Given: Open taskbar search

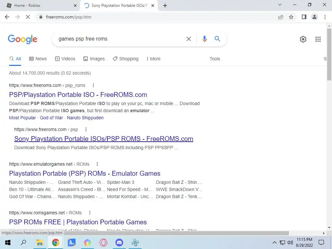Looking at the screenshot, I should [23, 243].
